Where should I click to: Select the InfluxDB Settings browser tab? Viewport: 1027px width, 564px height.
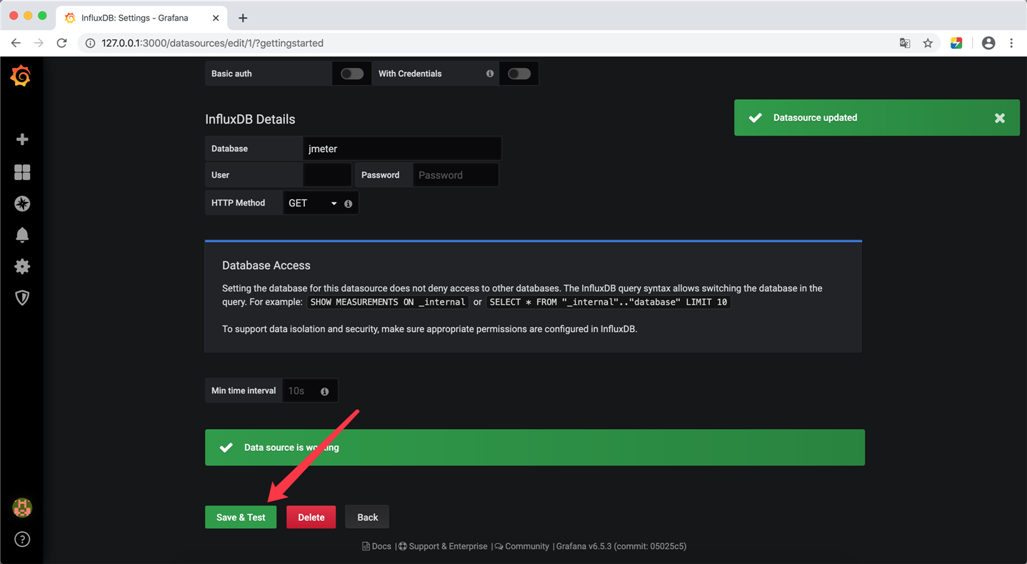coord(141,18)
